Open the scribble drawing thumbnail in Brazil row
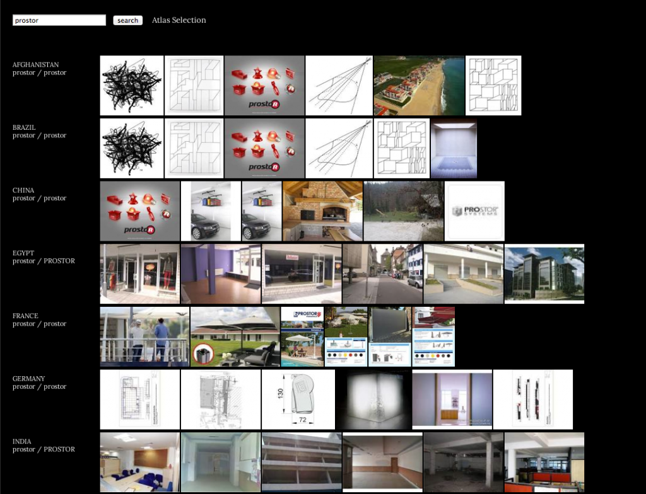The image size is (646, 494). pyautogui.click(x=132, y=148)
